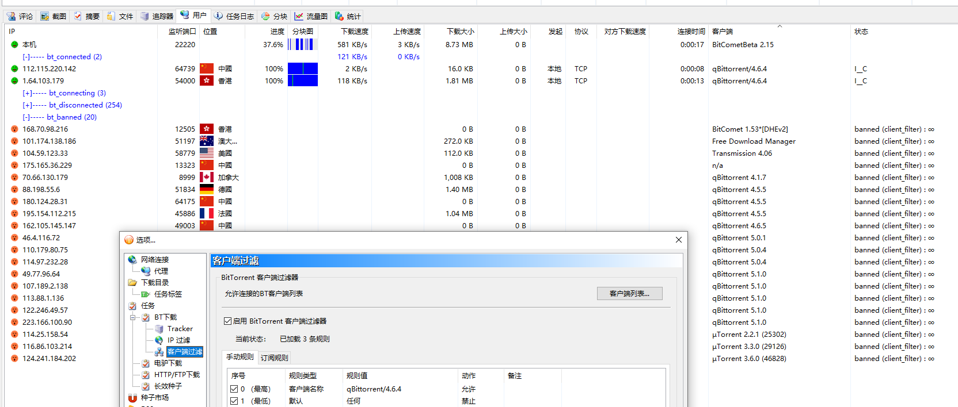Image resolution: width=958 pixels, height=407 pixels.
Task: Sort peers by the 监听端口 column header
Action: click(x=178, y=32)
